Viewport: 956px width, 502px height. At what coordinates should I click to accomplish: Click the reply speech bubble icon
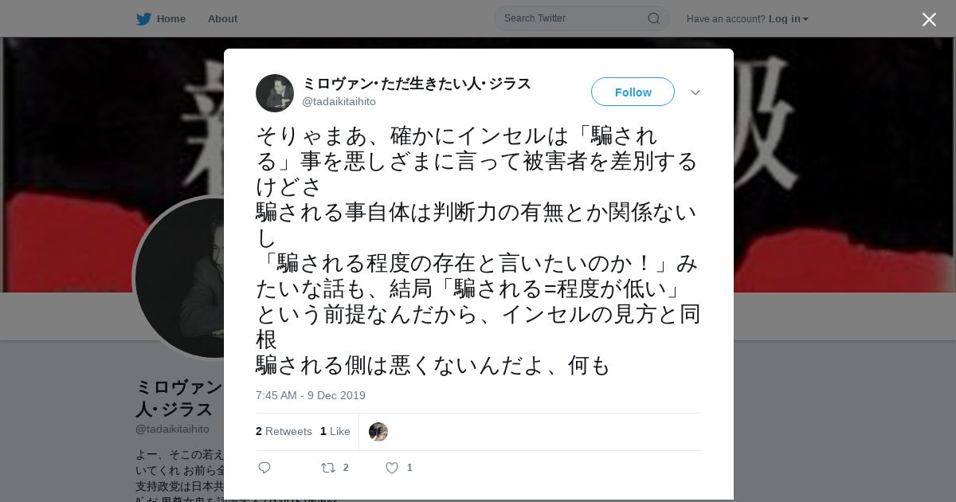[264, 468]
